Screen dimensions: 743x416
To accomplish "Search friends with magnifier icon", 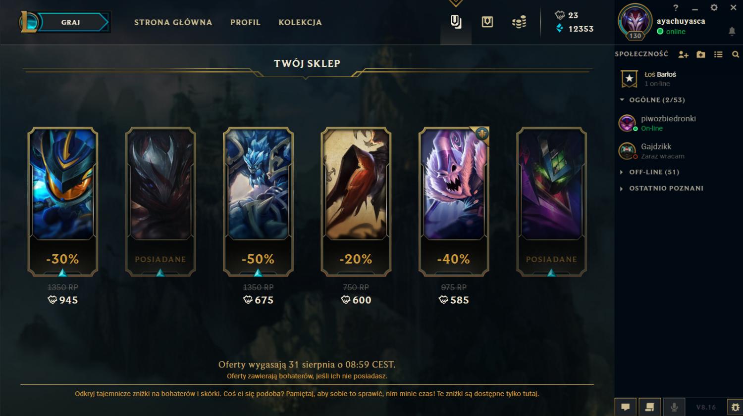I will click(x=736, y=54).
